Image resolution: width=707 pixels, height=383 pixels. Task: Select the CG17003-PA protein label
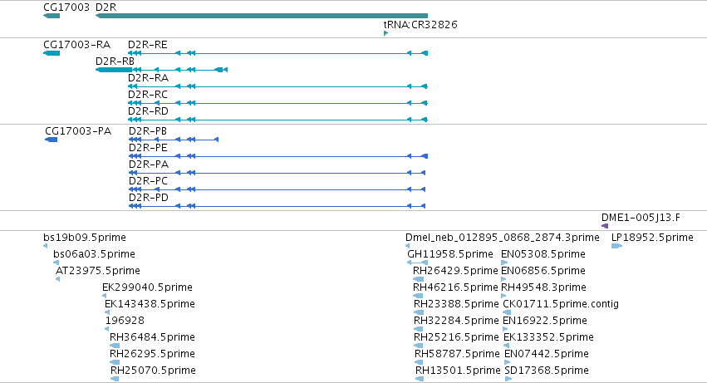78,131
